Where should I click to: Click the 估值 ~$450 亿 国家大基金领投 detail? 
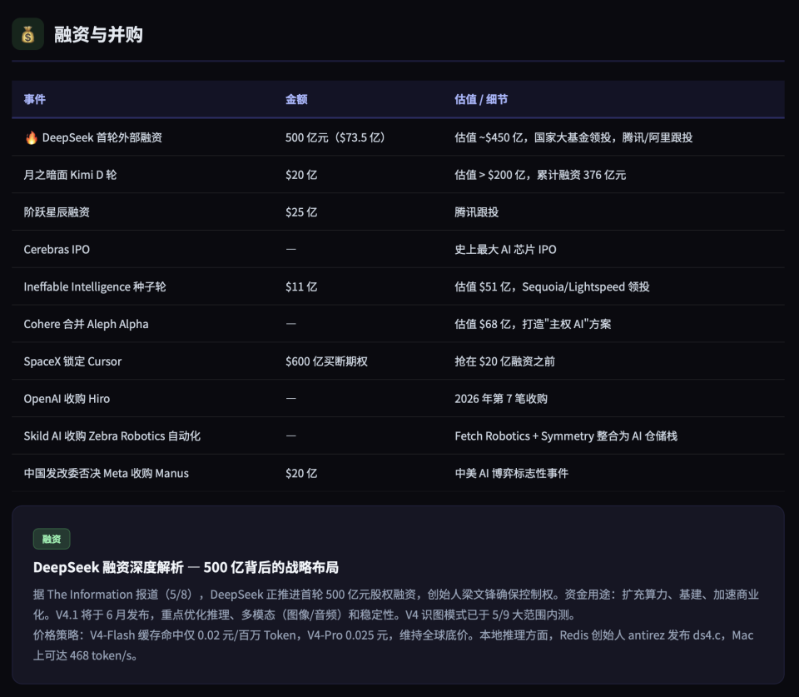point(573,137)
